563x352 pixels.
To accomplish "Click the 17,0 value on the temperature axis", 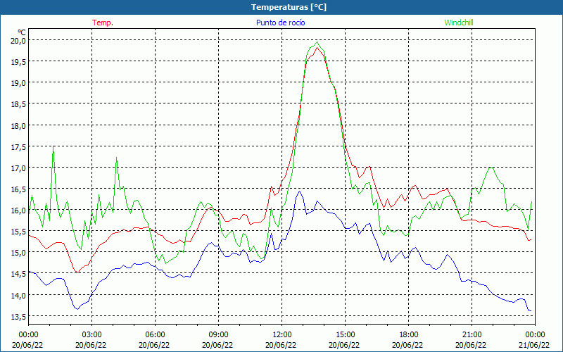I will click(x=18, y=168).
